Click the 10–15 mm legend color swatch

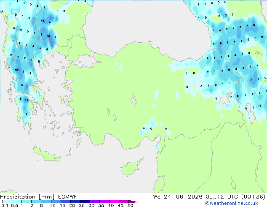click(x=56, y=202)
